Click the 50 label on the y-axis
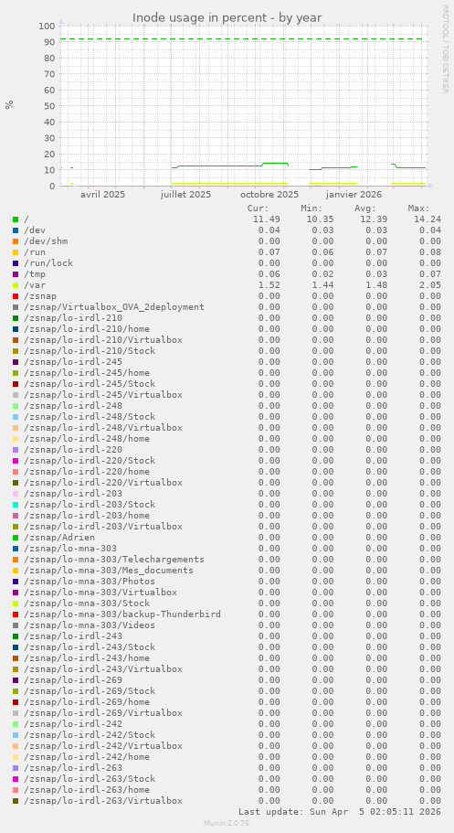This screenshot has width=454, height=833. pos(50,106)
